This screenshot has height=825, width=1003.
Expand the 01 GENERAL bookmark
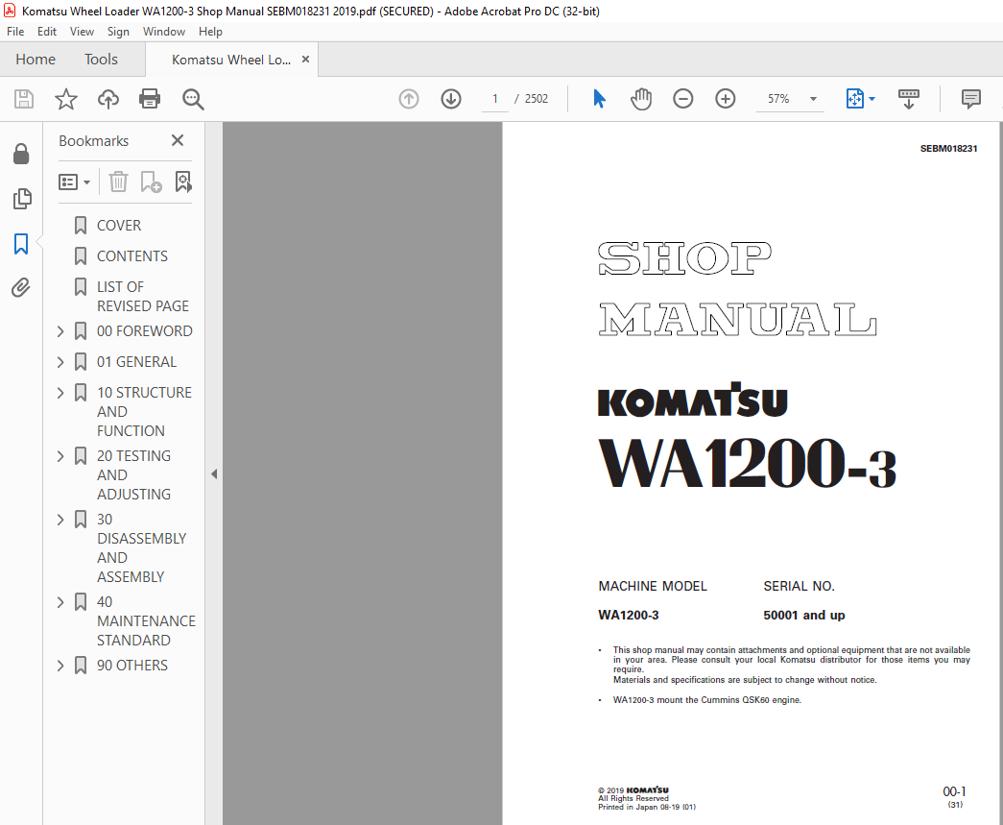(x=60, y=362)
